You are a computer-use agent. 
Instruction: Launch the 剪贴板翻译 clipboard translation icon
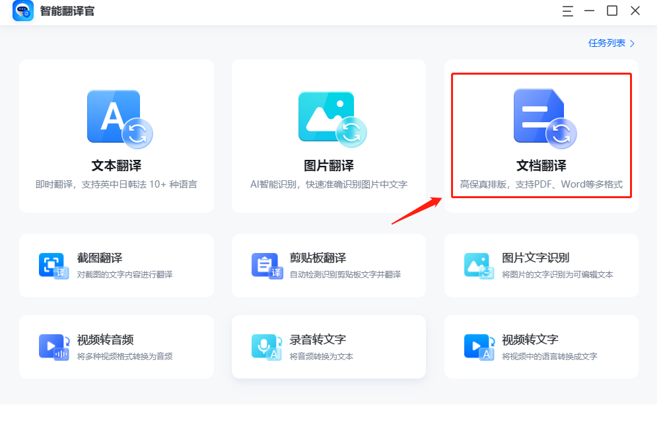click(x=267, y=266)
